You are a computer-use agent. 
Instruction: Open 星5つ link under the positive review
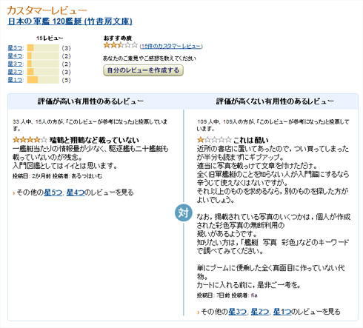point(53,193)
